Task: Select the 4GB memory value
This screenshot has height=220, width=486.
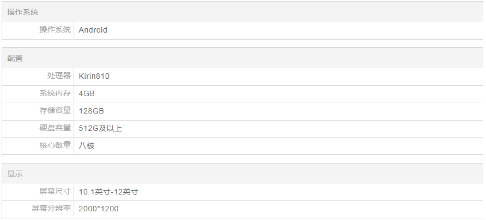Action: [87, 93]
